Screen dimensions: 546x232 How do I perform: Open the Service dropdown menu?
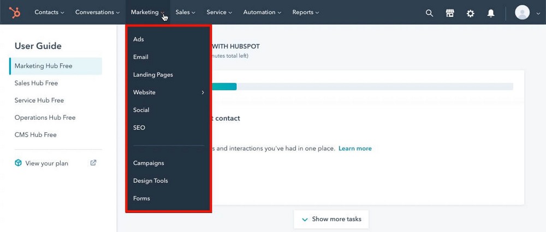click(x=219, y=12)
